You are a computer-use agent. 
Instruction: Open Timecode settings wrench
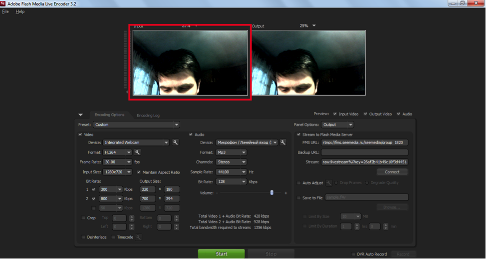[x=139, y=237]
